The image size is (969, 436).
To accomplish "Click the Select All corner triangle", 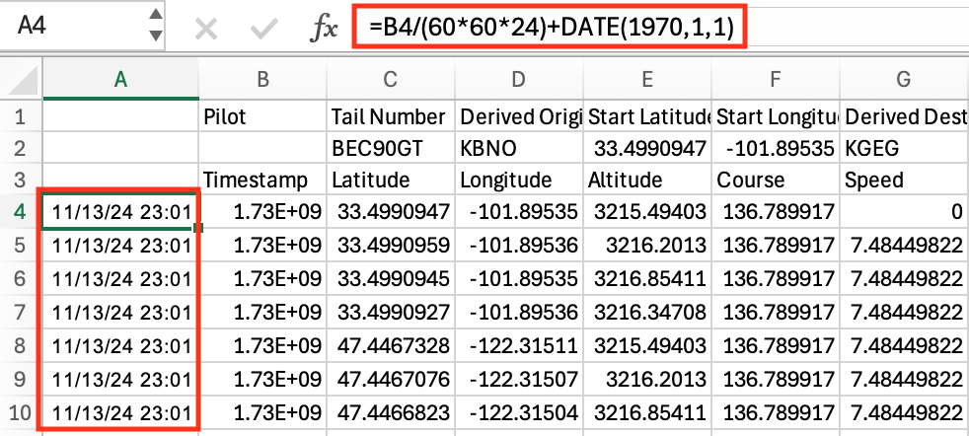I will 22,83.
